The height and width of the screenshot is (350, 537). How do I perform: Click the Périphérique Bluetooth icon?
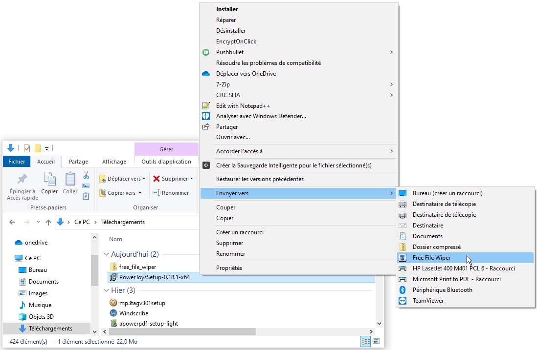click(403, 290)
